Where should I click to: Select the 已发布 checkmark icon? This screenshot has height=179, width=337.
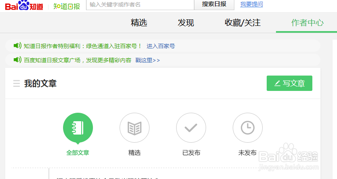(x=191, y=128)
